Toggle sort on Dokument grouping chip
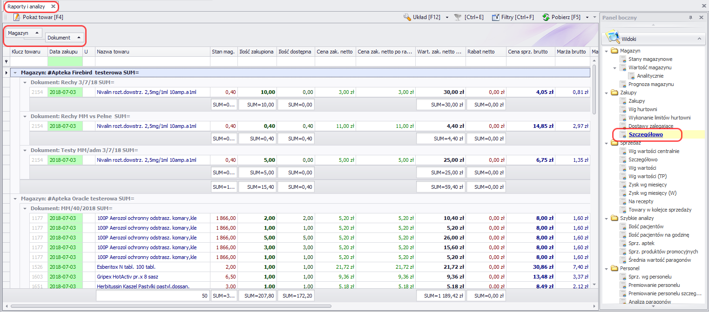 (65, 38)
